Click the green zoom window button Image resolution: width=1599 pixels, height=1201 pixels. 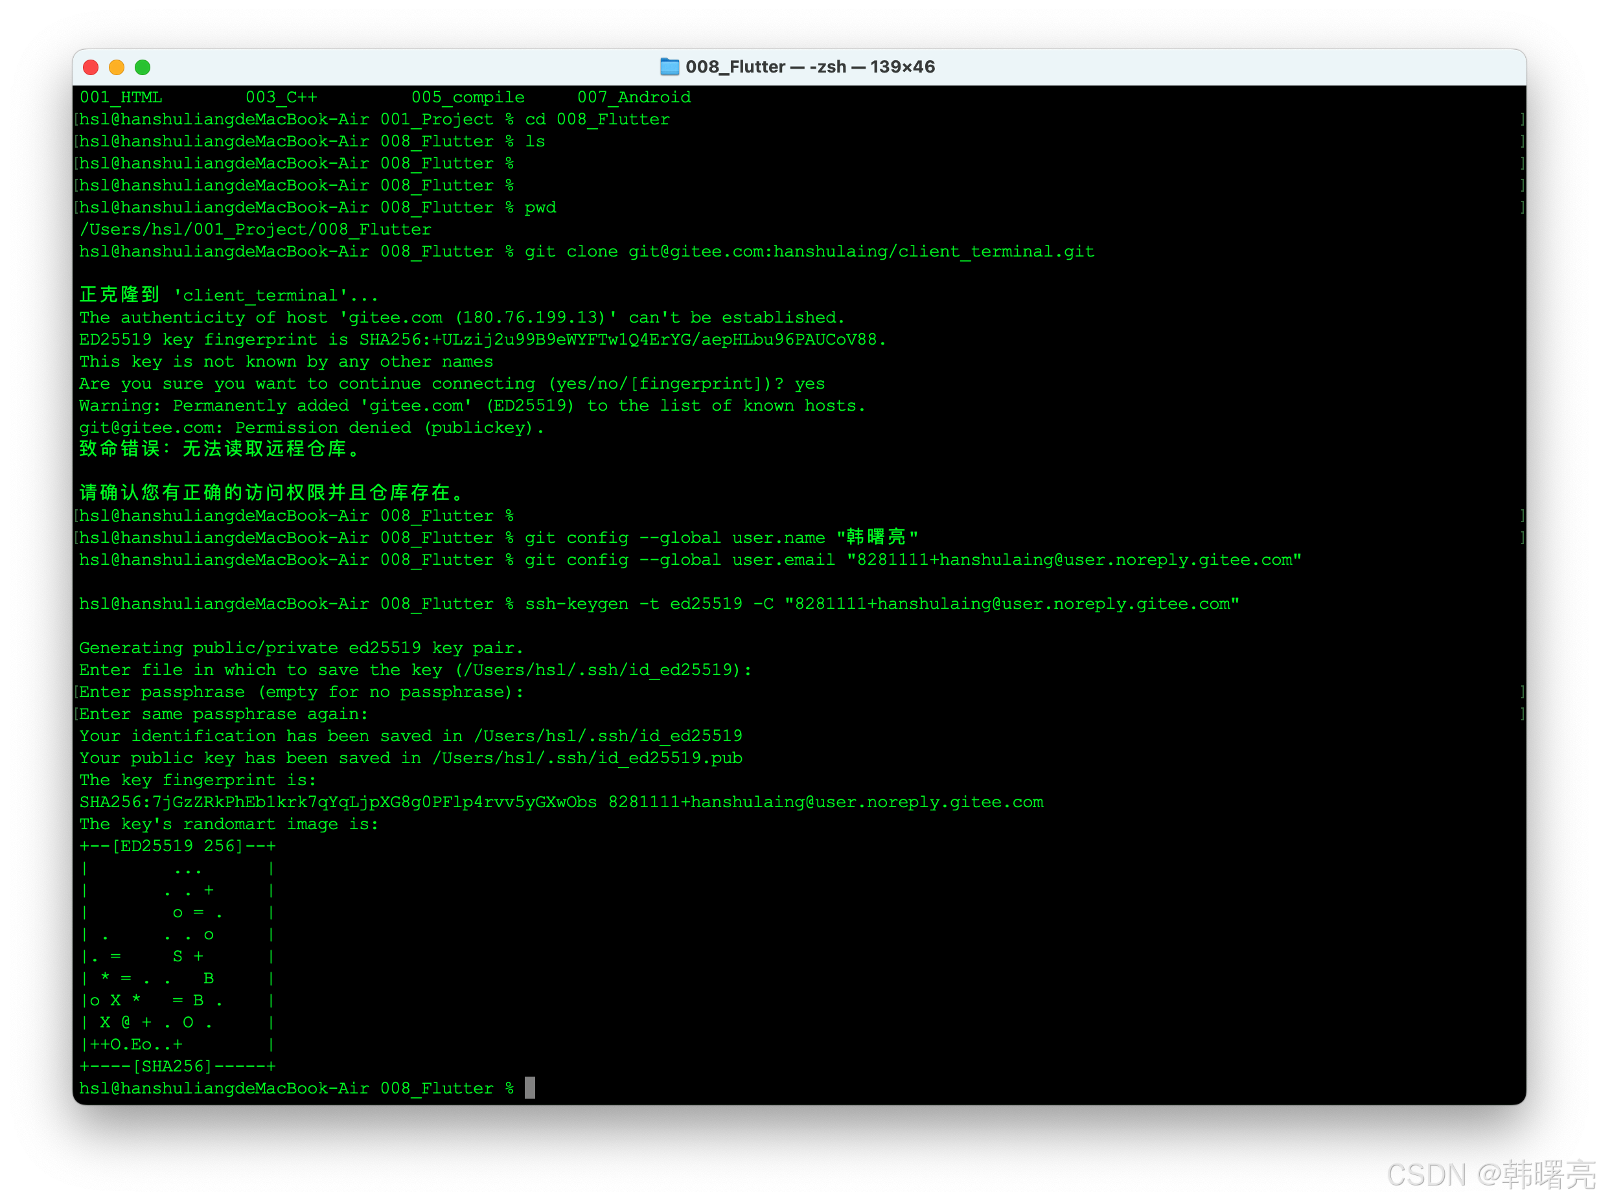pos(143,67)
